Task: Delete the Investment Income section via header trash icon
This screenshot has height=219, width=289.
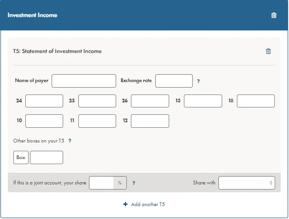Action: tap(274, 15)
